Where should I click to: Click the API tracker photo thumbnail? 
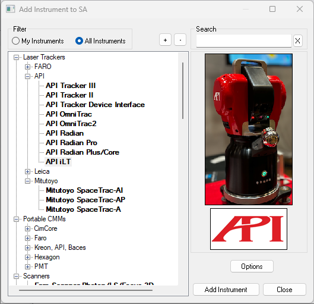(249, 130)
